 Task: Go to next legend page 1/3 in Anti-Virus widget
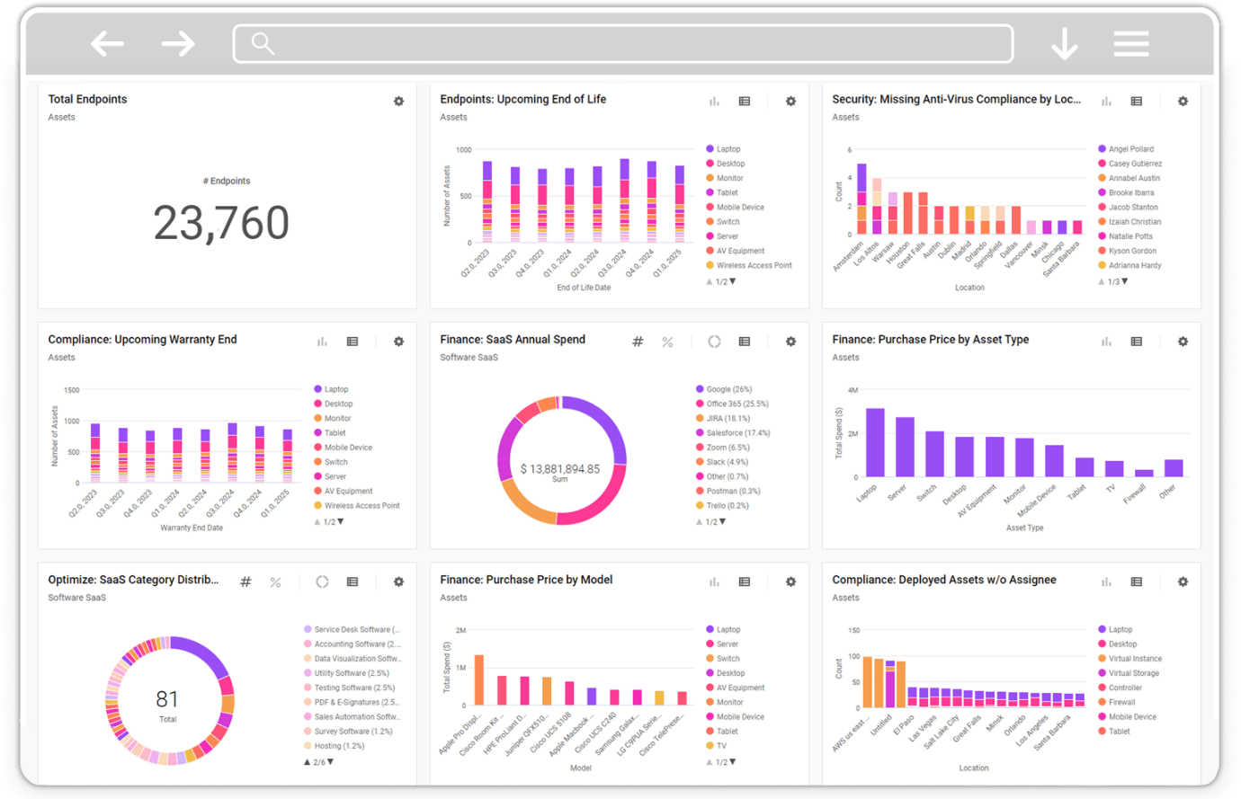1125,281
